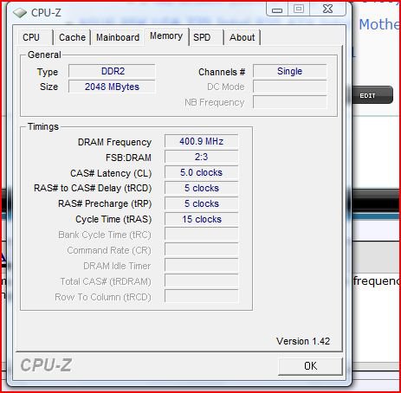Viewport: 401px width, 393px height.
Task: Open the Cache tab
Action: tap(72, 37)
